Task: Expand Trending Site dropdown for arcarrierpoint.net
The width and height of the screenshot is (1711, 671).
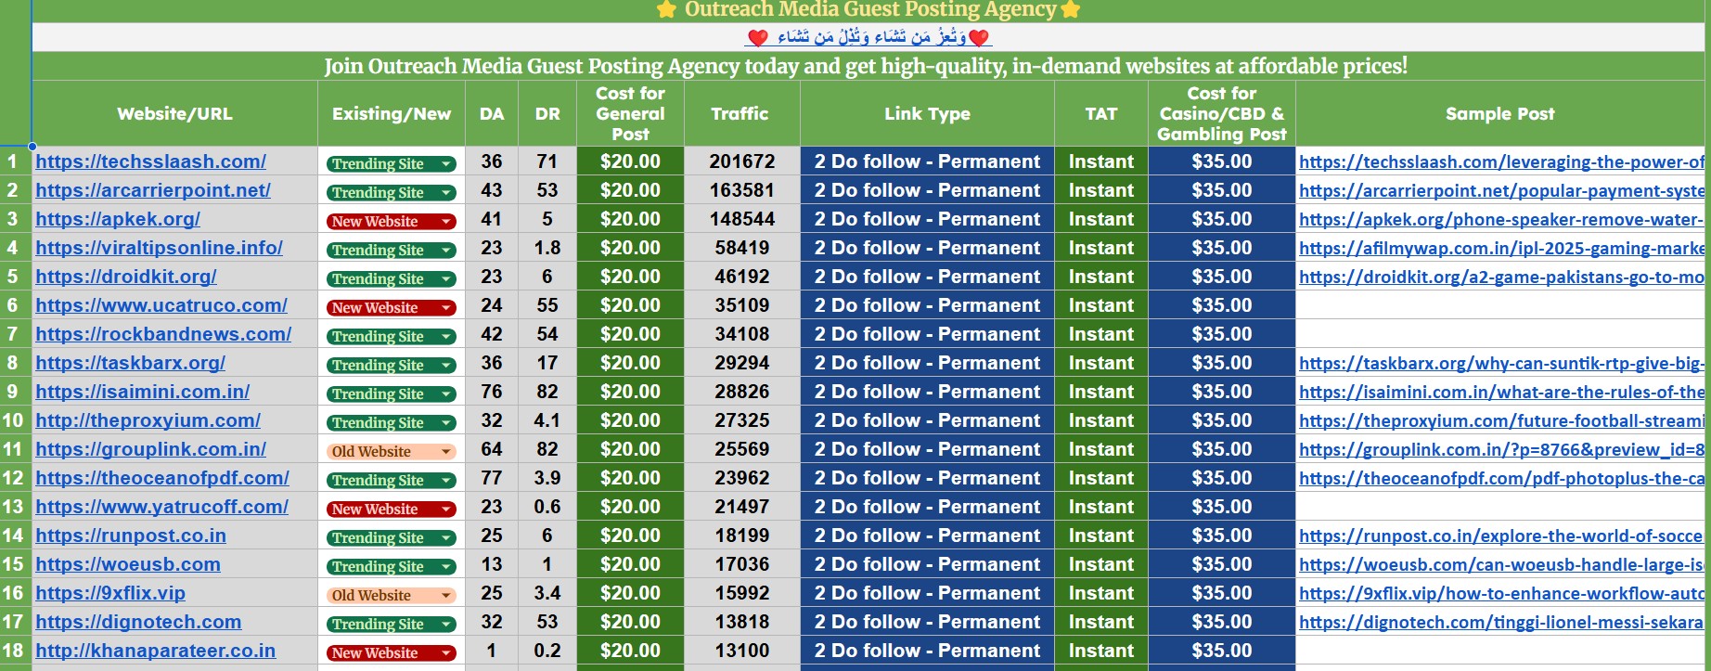Action: [446, 193]
